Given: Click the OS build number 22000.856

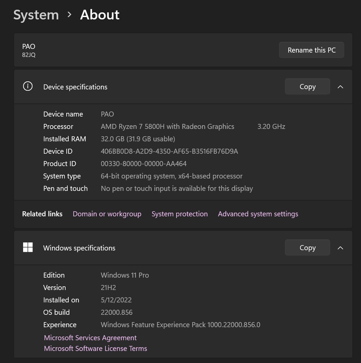Looking at the screenshot, I should (x=117, y=312).
